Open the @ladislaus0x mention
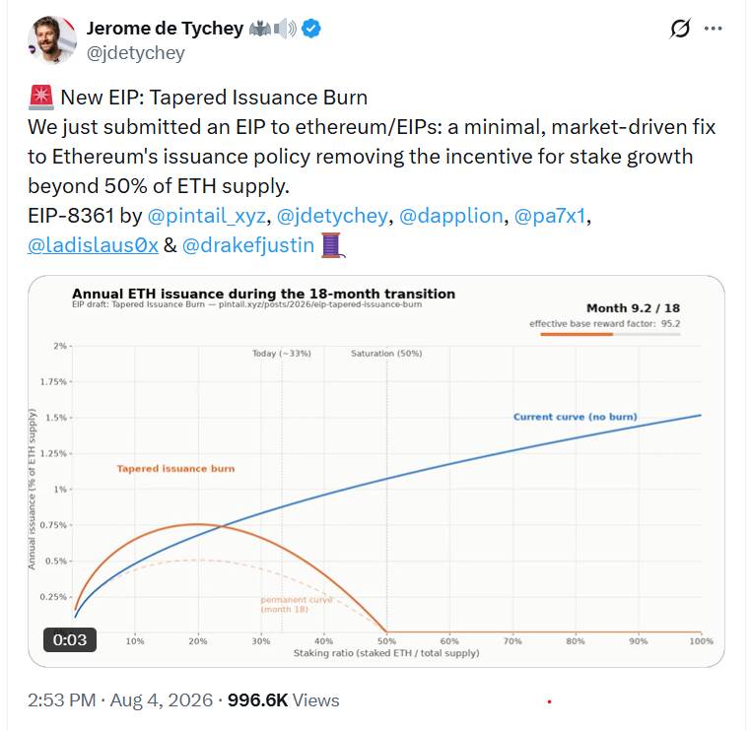The image size is (751, 731). 93,245
